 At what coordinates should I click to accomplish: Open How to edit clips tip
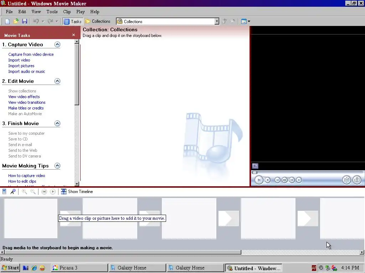[22, 181]
